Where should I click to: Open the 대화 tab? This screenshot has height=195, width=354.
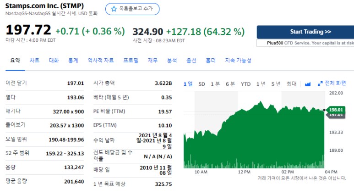tap(54, 61)
